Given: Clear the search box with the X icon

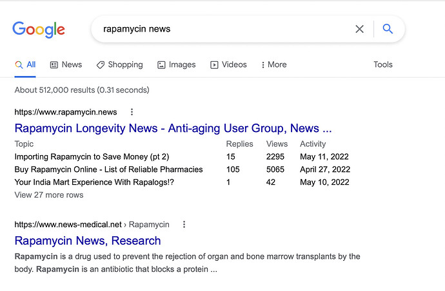Looking at the screenshot, I should 359,29.
